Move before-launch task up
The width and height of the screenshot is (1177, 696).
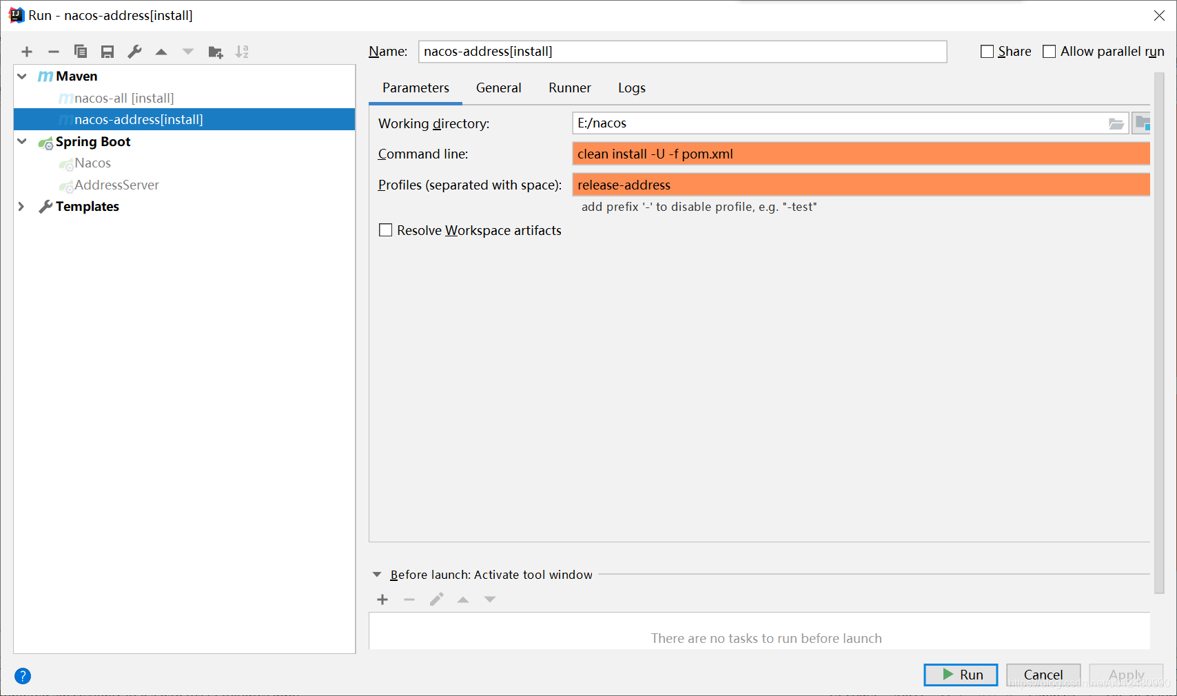coord(463,600)
